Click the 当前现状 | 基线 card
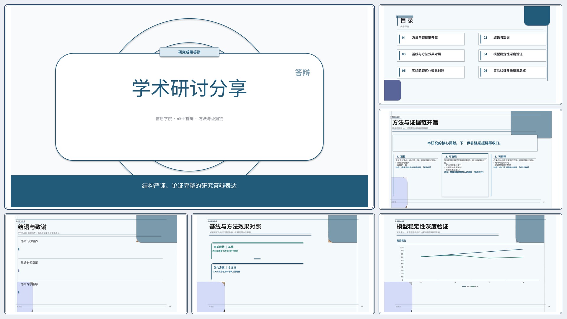The image size is (567, 319). click(x=257, y=250)
